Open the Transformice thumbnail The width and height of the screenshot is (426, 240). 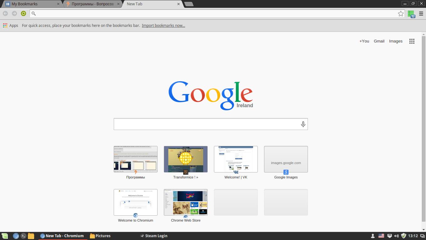(x=186, y=159)
